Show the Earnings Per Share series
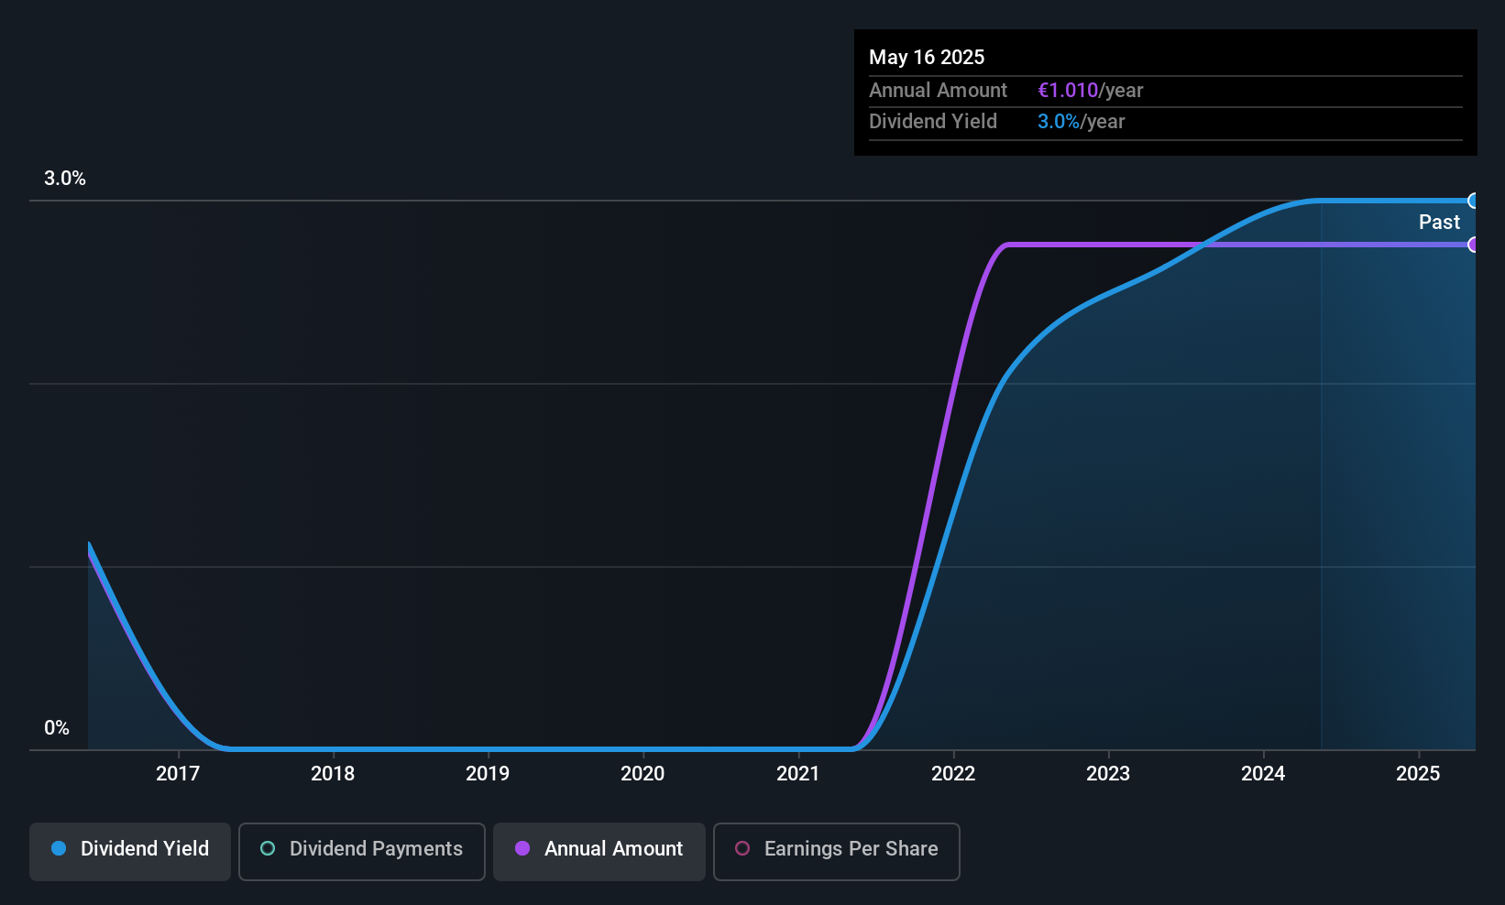1505x905 pixels. coord(836,851)
